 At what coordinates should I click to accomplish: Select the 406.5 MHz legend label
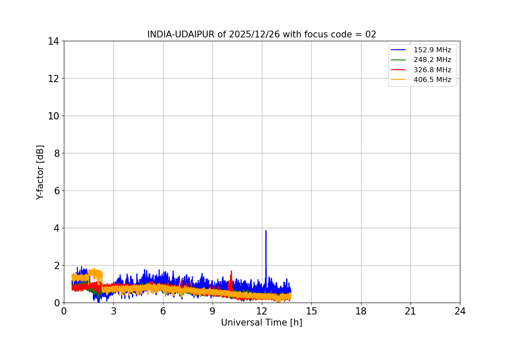[x=432, y=79]
